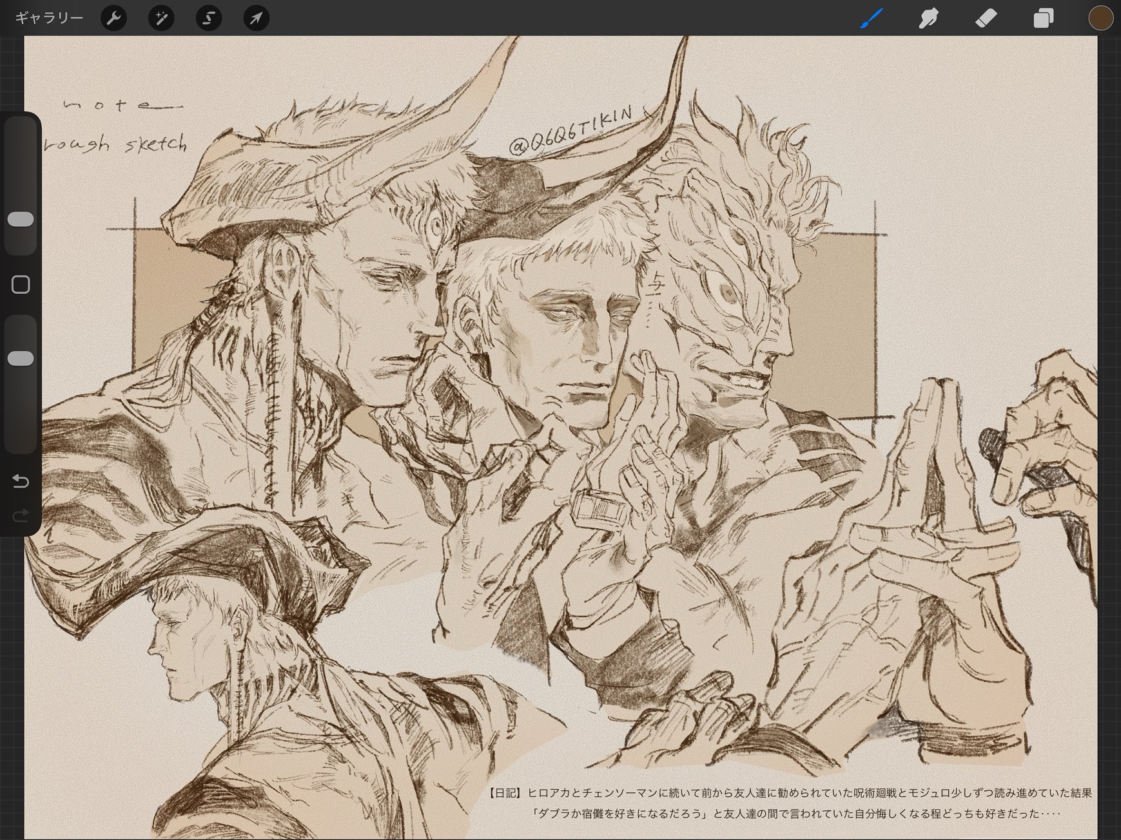The width and height of the screenshot is (1121, 840).
Task: Tap the 【日記】 diary caption's first line
Action: click(x=789, y=793)
